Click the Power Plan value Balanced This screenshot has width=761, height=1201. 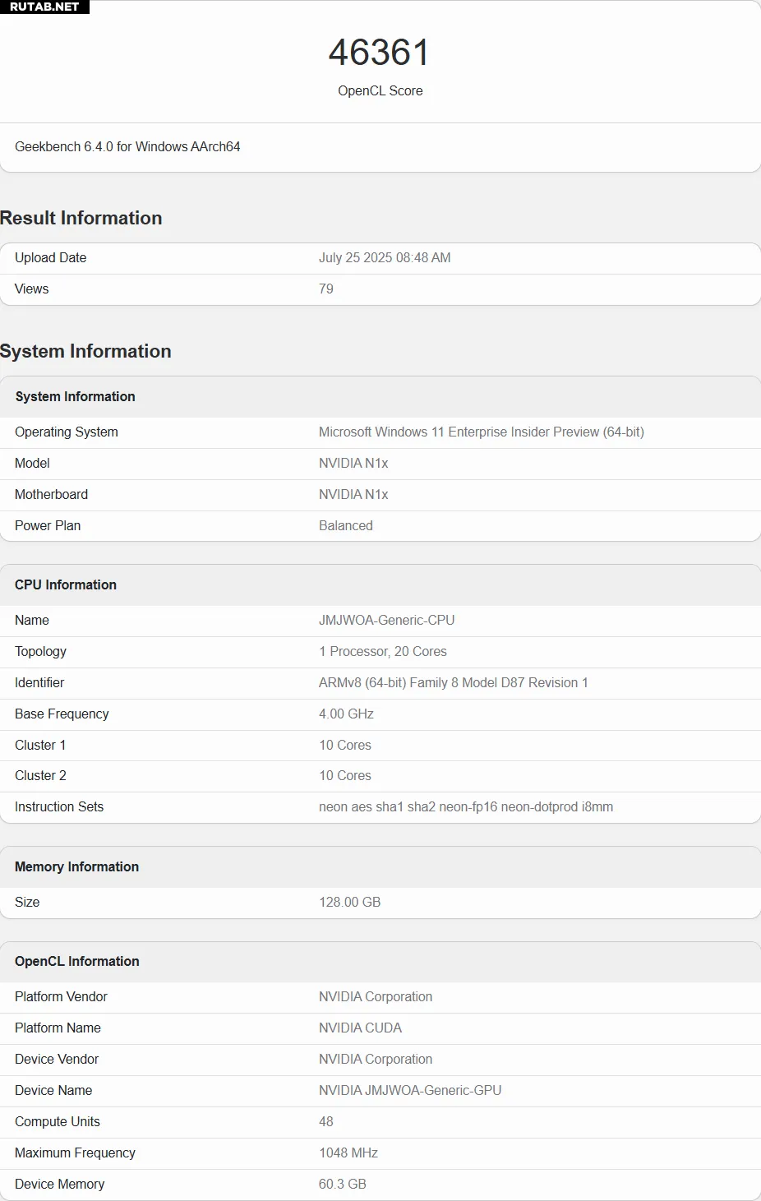pyautogui.click(x=346, y=526)
